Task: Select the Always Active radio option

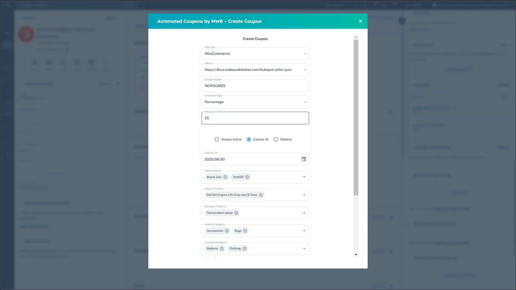Action: click(217, 139)
